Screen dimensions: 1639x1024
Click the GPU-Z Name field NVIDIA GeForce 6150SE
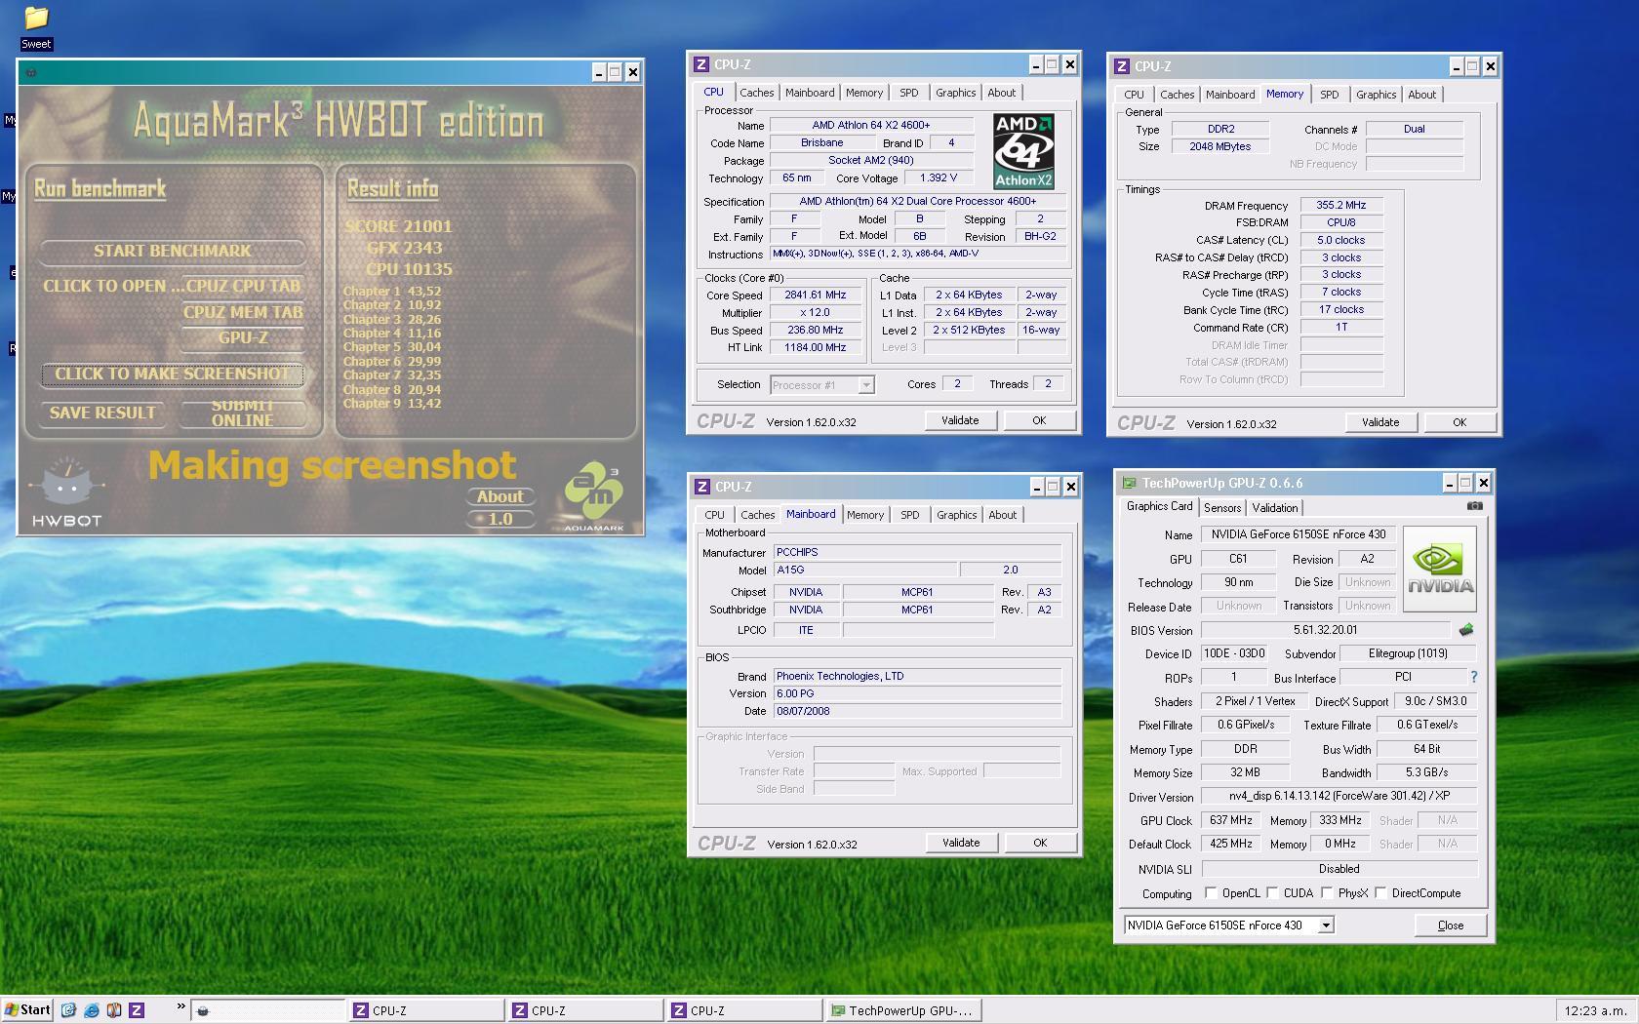tap(1299, 534)
